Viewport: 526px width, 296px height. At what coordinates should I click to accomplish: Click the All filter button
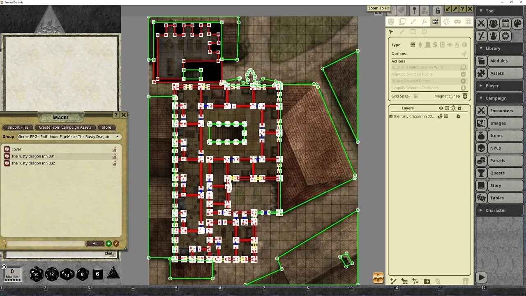[95, 243]
